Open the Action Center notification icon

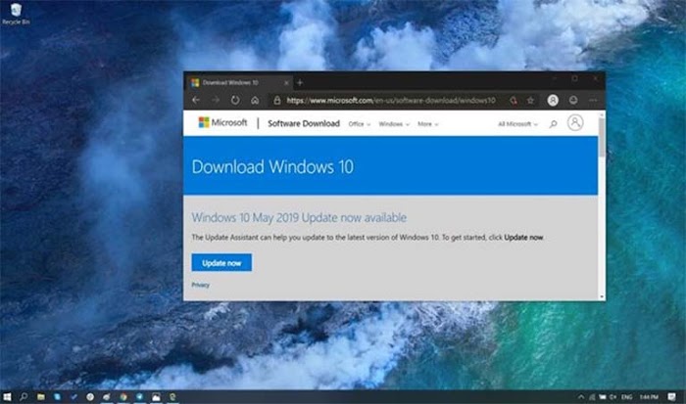pos(671,396)
